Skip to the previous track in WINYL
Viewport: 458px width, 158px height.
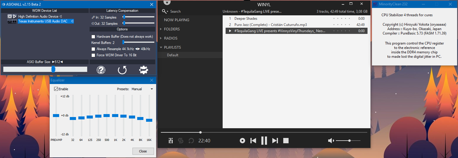click(x=253, y=141)
